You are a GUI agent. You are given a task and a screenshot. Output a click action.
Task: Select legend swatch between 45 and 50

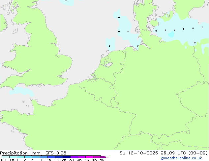[x=97, y=157]
